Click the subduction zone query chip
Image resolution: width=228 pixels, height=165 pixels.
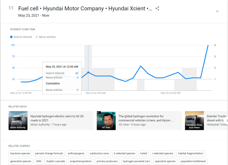click(99, 153)
